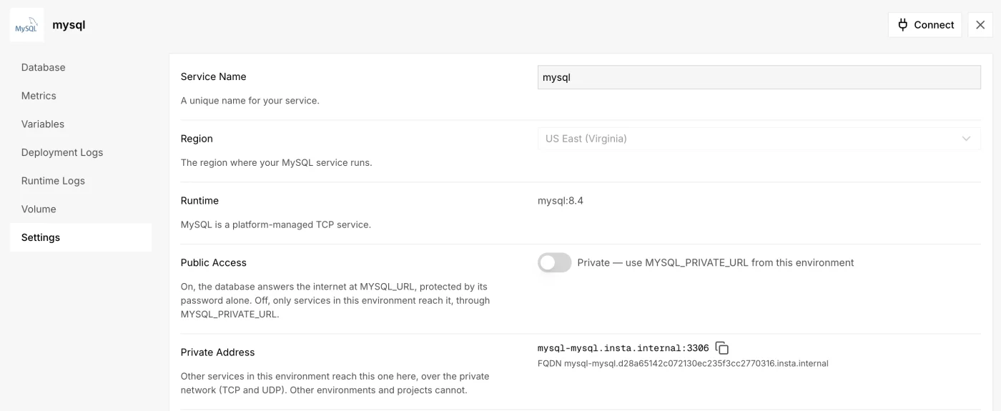
Task: Go to the Variables section
Action: (x=81, y=124)
